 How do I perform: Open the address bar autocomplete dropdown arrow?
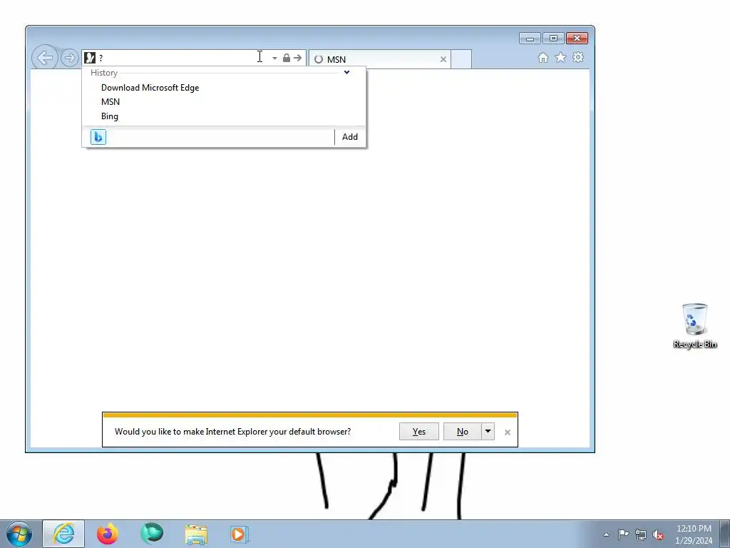coord(274,59)
